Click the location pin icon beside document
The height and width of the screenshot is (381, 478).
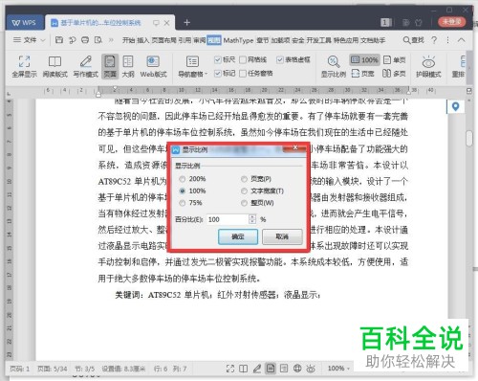(x=456, y=106)
